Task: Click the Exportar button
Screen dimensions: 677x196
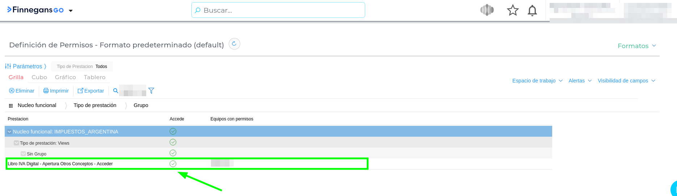Action: point(91,91)
